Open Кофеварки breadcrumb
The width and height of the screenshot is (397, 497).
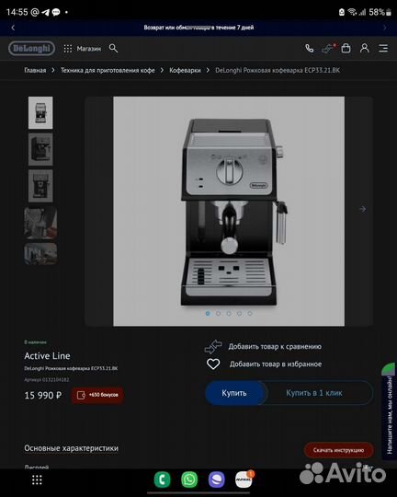tap(185, 70)
